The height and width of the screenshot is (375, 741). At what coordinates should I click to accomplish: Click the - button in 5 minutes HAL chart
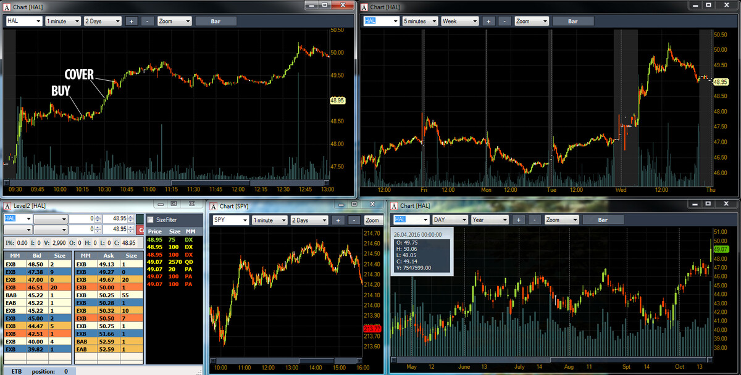(x=504, y=21)
